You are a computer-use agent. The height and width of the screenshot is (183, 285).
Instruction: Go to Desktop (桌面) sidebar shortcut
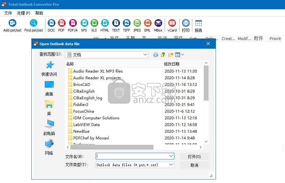[x=49, y=88]
